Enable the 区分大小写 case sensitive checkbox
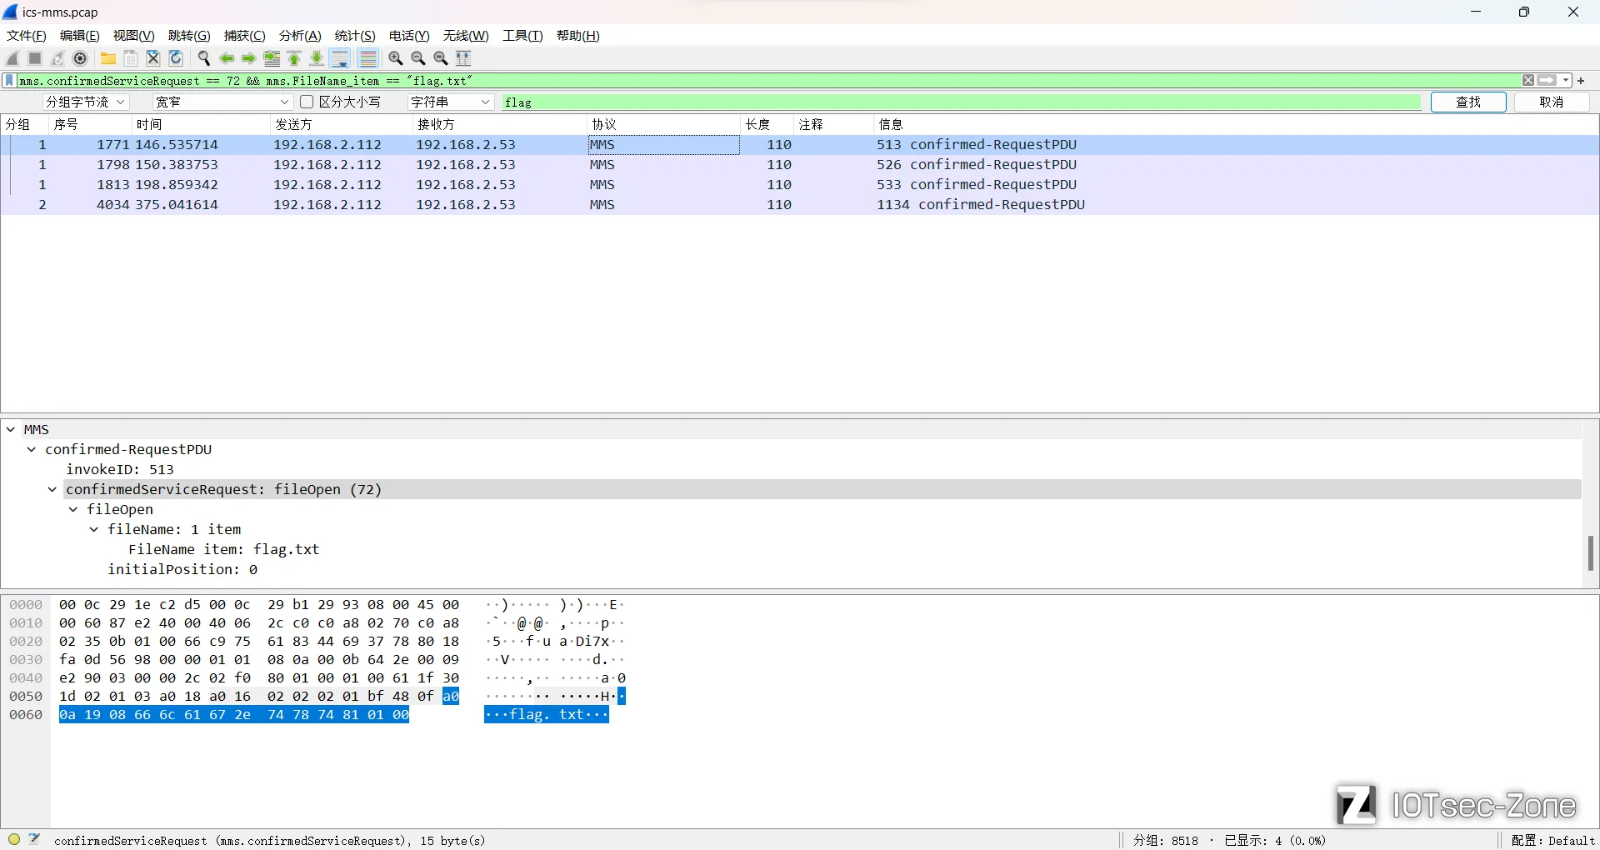This screenshot has width=1600, height=850. coord(307,102)
